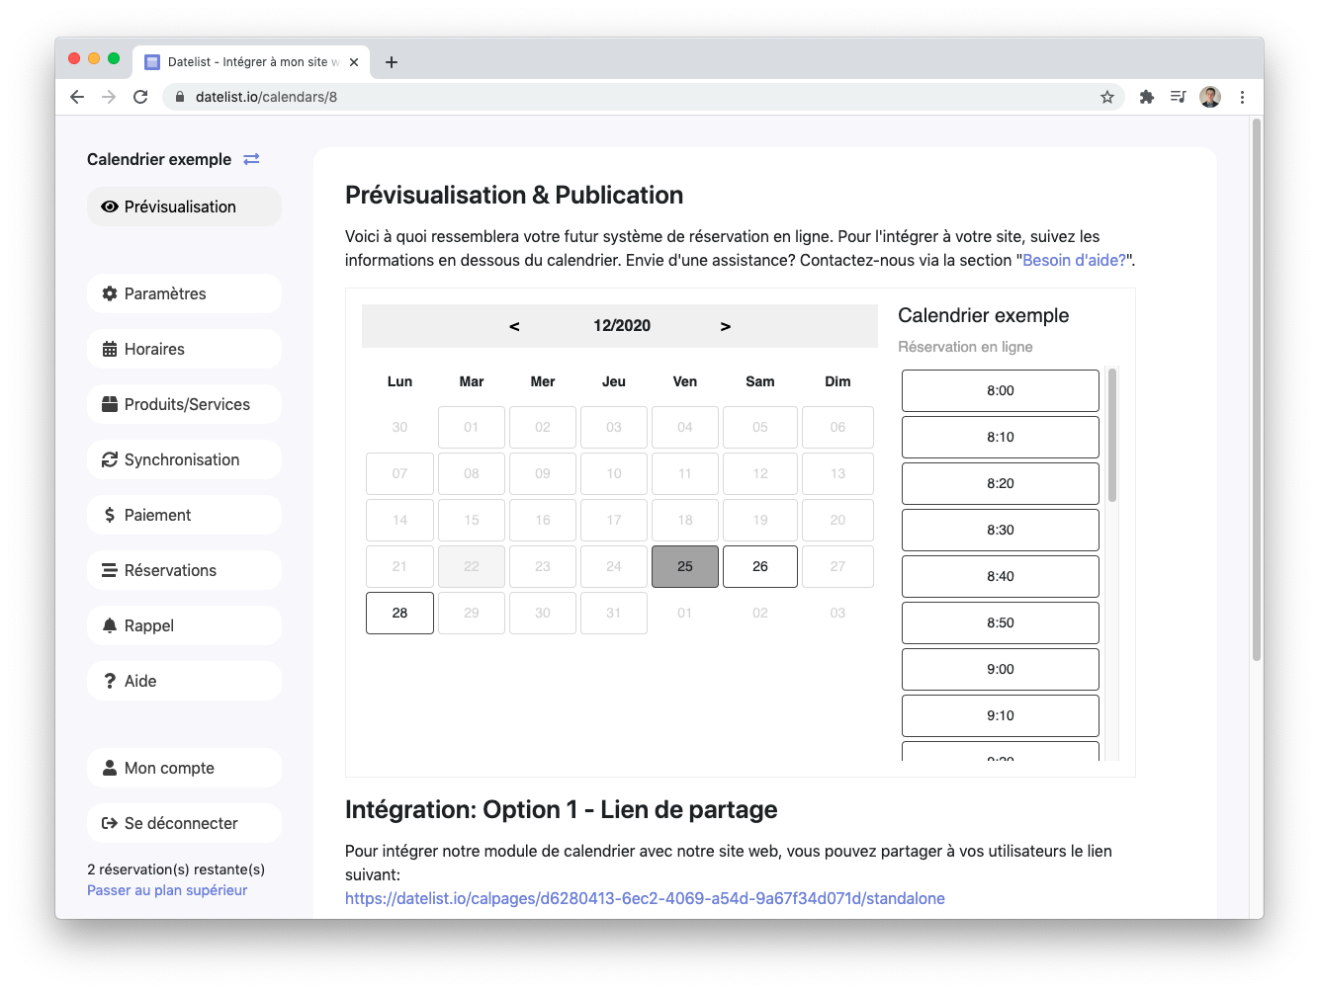Open the Paiement section

(184, 515)
